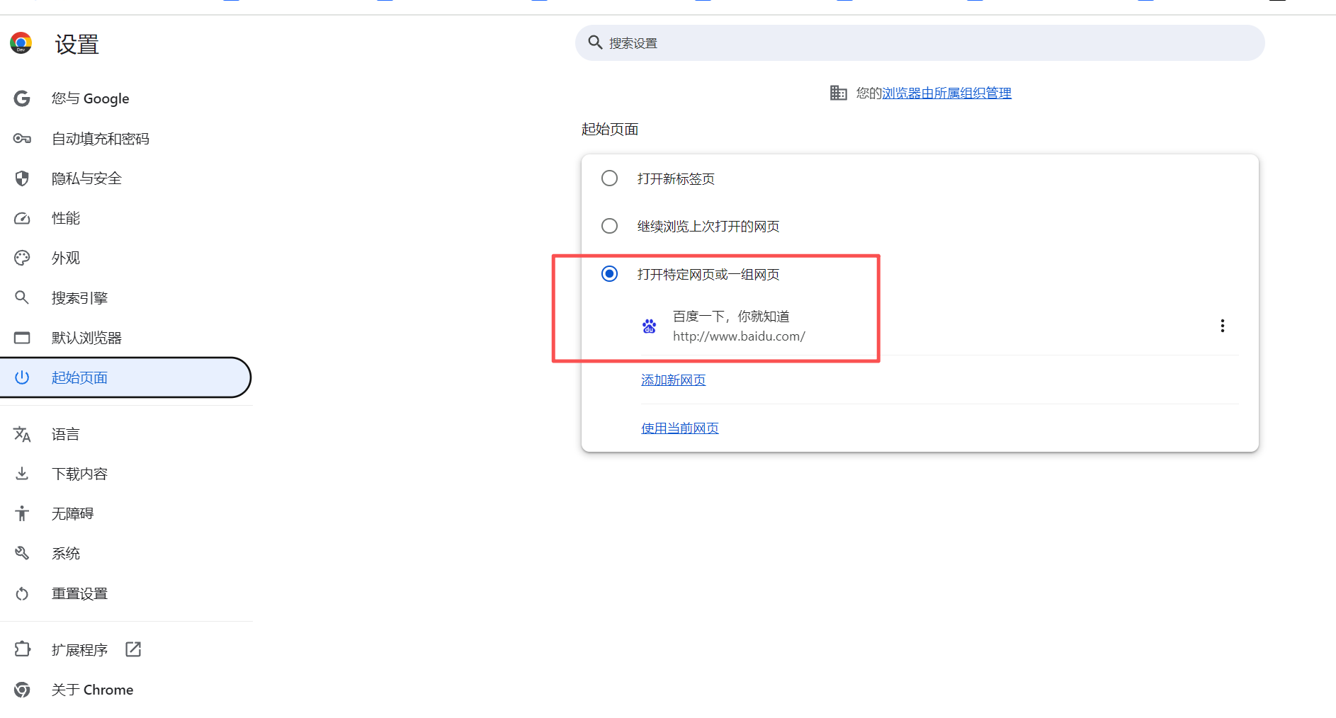Select 起始页面 in sidebar
The image size is (1336, 718).
125,377
